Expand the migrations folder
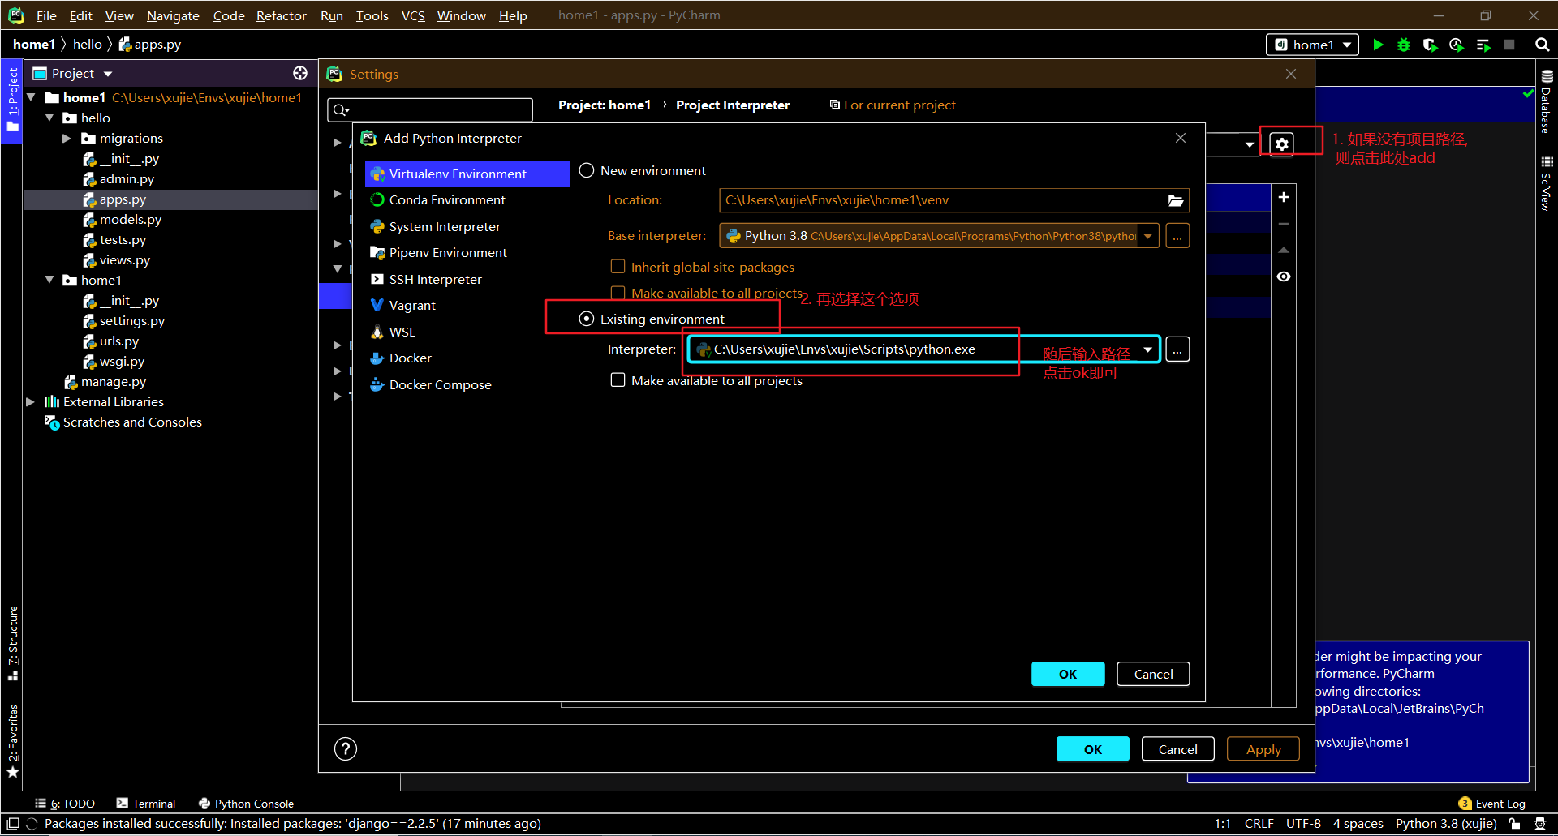This screenshot has height=836, width=1558. 67,139
